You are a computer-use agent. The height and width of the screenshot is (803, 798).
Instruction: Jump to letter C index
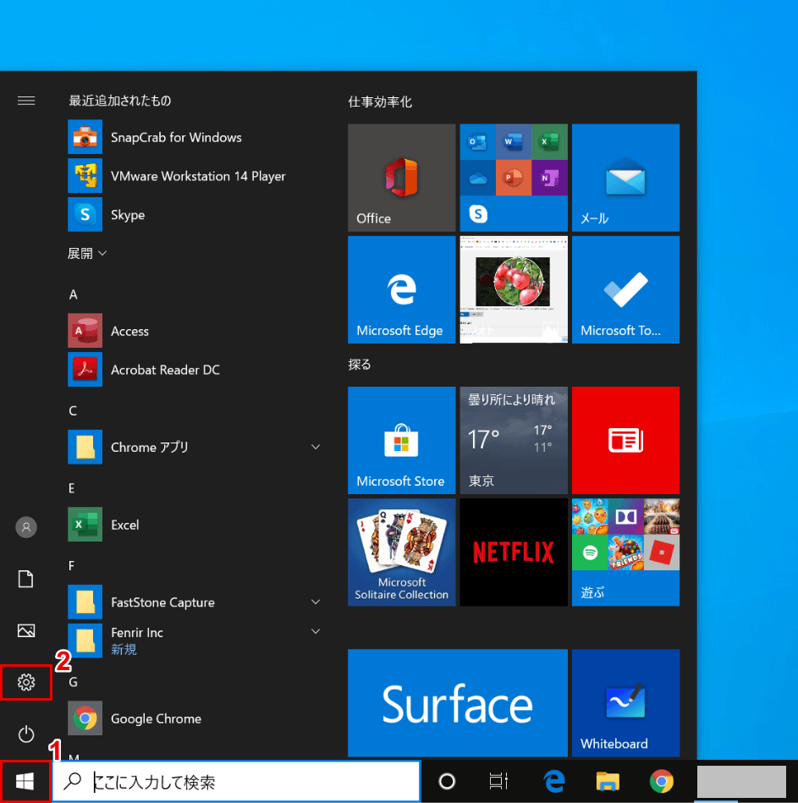click(x=73, y=410)
